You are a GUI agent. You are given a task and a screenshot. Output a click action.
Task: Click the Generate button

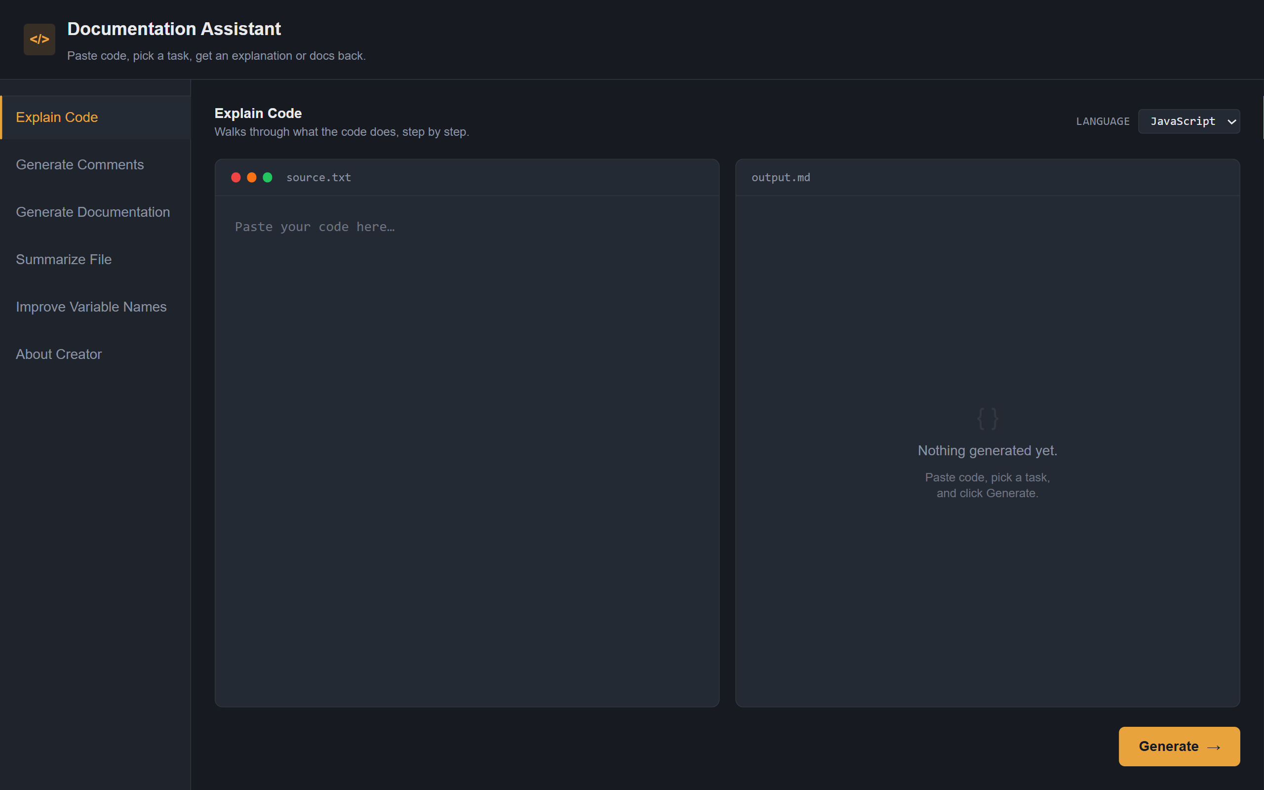point(1179,746)
